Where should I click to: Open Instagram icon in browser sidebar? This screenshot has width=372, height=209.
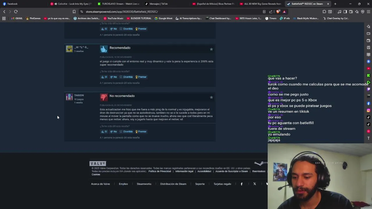point(369,110)
